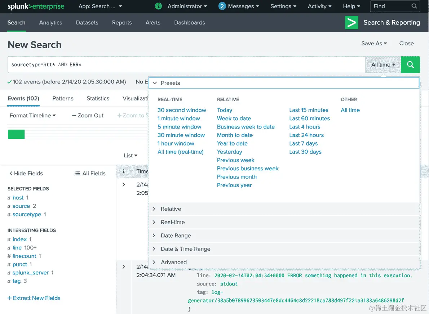Select All time under Other
This screenshot has width=429, height=314.
pos(350,110)
